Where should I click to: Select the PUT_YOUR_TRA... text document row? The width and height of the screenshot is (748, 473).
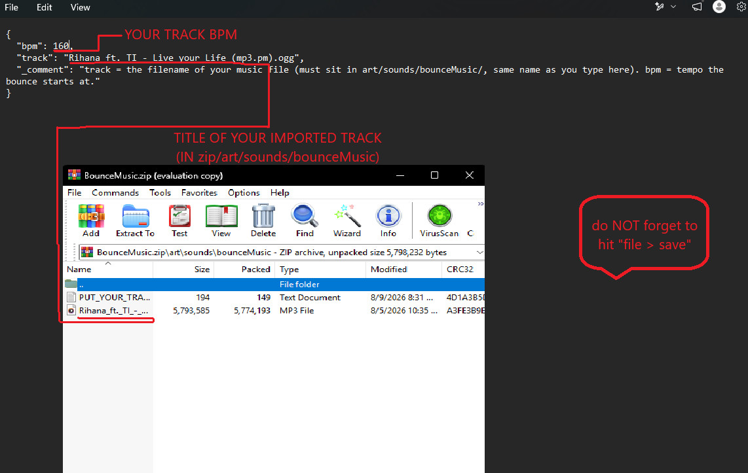(274, 297)
